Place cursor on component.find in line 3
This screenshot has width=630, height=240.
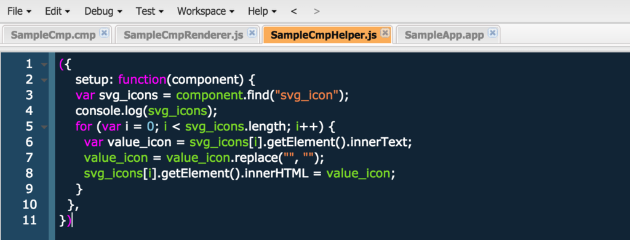[223, 95]
